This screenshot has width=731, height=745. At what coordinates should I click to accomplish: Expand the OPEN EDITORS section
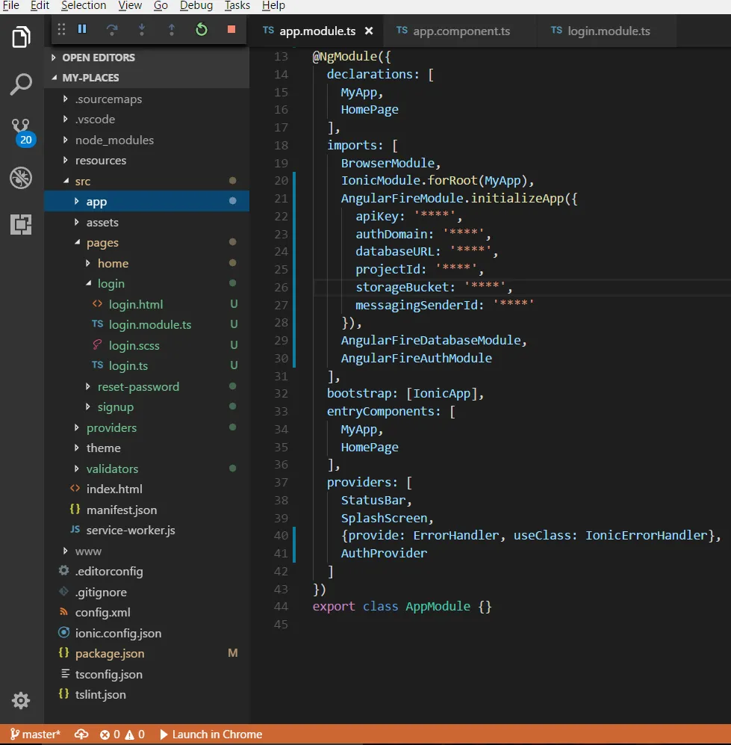(x=98, y=58)
